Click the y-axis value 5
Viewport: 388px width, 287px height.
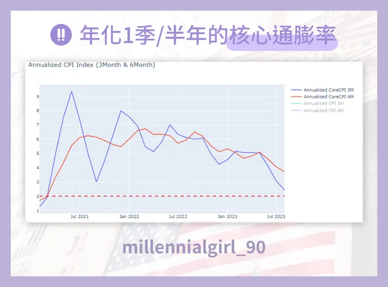[38, 154]
